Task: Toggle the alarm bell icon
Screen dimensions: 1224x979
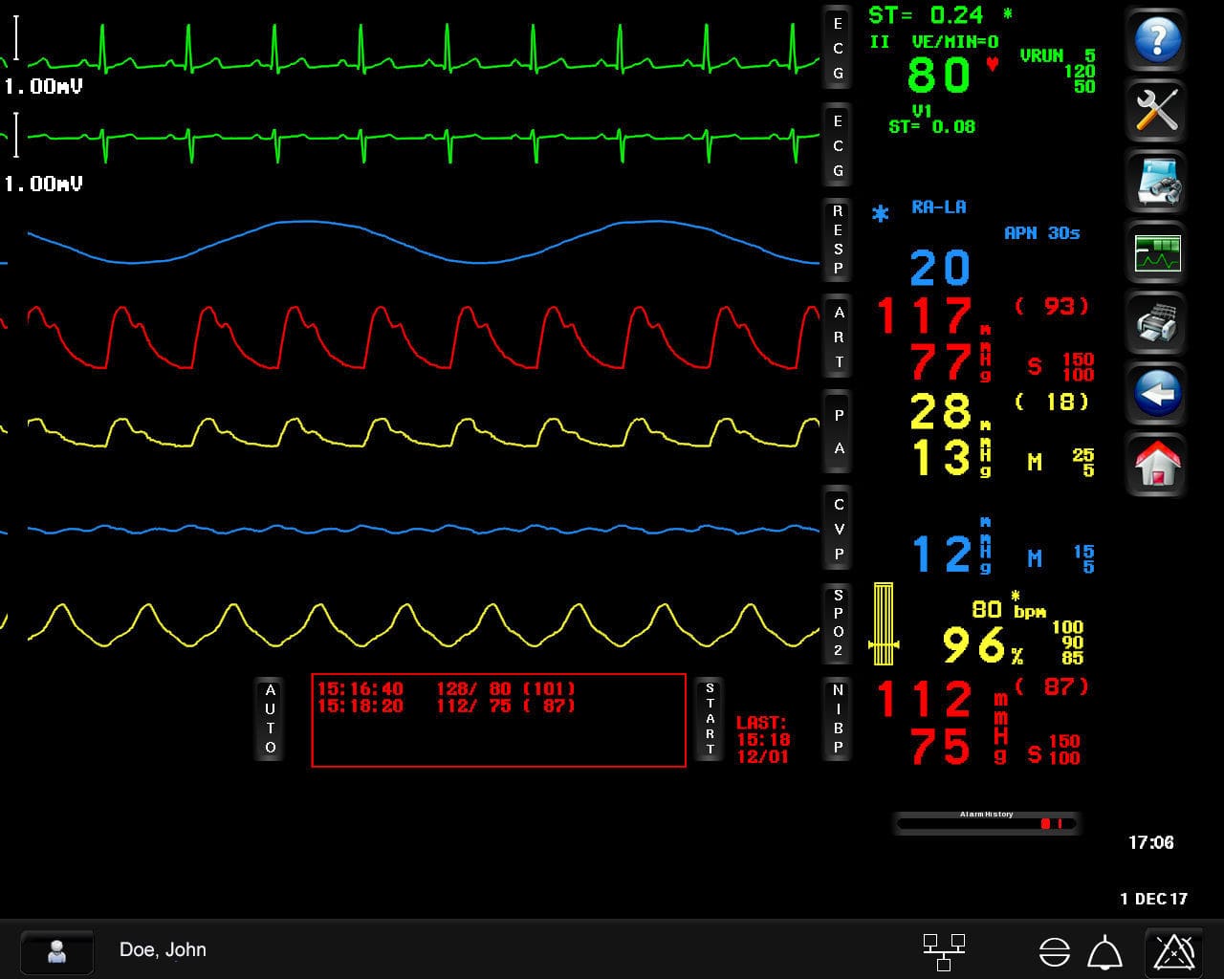Action: pyautogui.click(x=1105, y=952)
